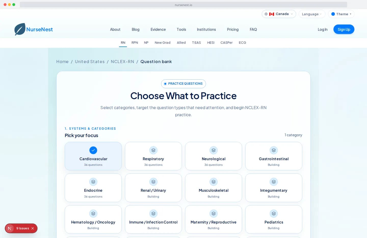Click the Renal / Urinary stack icon
Viewport: 367px width, 238px height.
tap(153, 182)
